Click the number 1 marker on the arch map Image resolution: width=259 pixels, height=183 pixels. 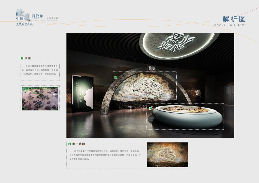tap(116, 77)
